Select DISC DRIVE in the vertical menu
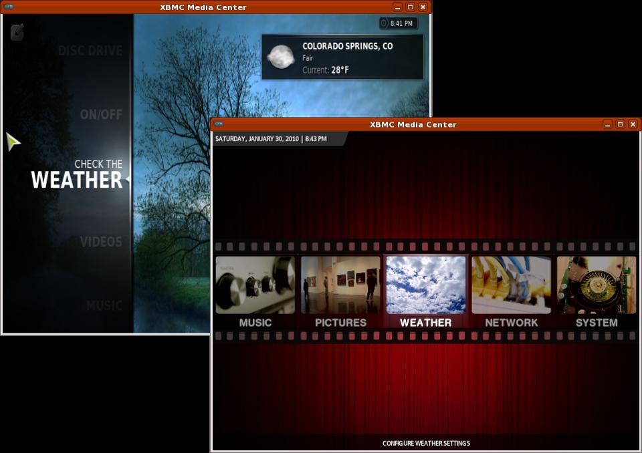642x453 pixels. 90,51
